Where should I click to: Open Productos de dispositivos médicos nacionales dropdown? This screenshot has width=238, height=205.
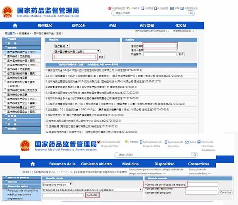tap(92, 190)
